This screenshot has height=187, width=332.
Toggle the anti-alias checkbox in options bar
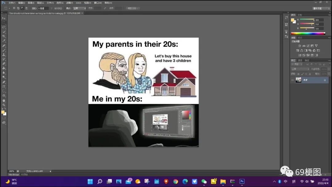coord(52,8)
